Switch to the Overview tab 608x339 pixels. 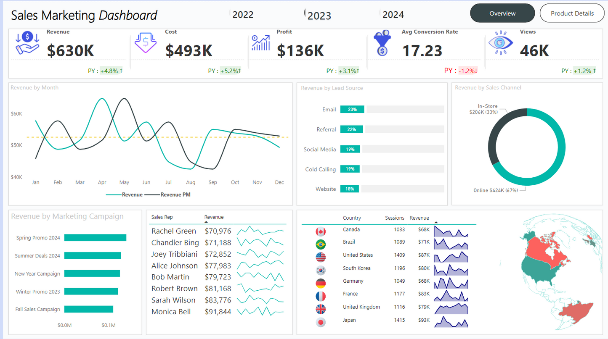502,13
